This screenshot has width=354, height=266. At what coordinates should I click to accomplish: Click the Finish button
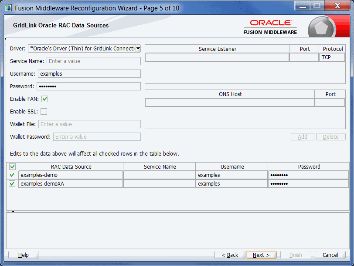[x=296, y=255]
